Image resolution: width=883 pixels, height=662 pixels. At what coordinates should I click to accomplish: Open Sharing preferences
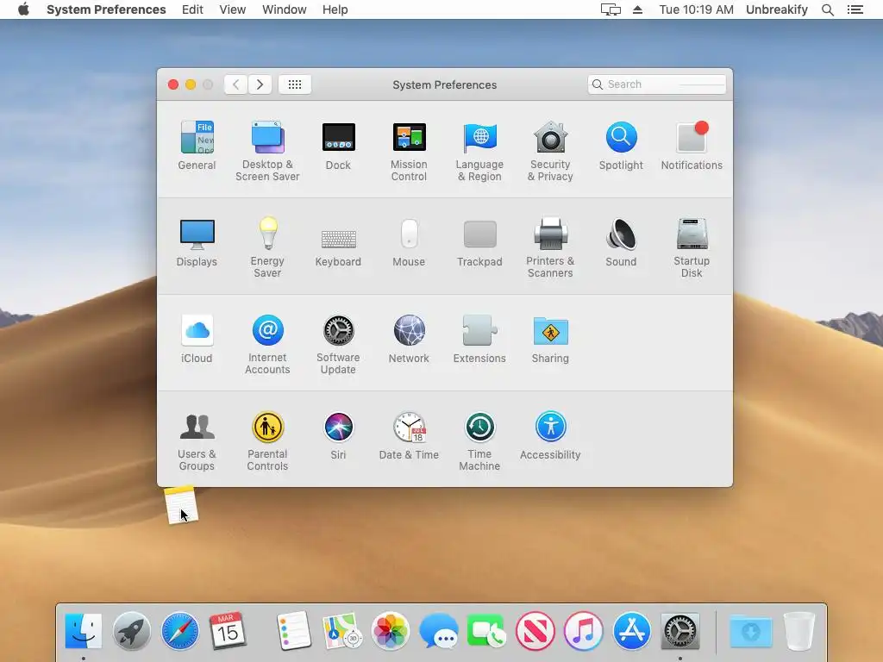pyautogui.click(x=550, y=339)
